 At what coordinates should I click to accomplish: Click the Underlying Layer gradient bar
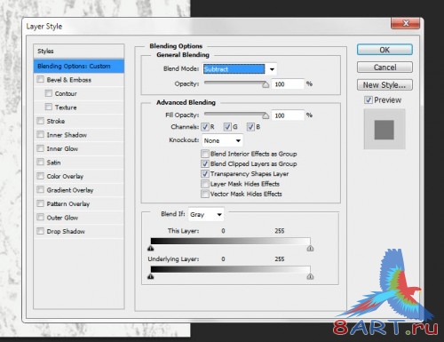(230, 269)
